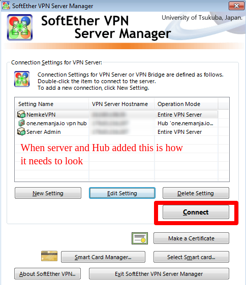Click Make a Certificate button
246x285 pixels.
coord(191,238)
